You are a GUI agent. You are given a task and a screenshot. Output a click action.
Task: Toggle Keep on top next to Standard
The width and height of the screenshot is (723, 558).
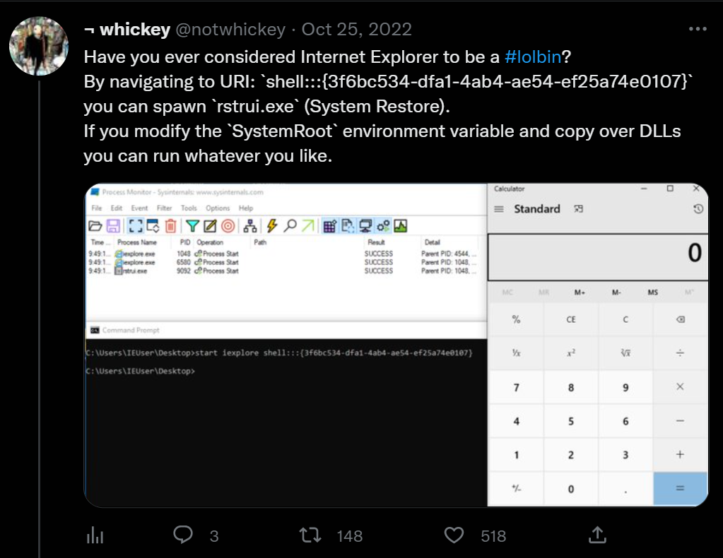579,209
